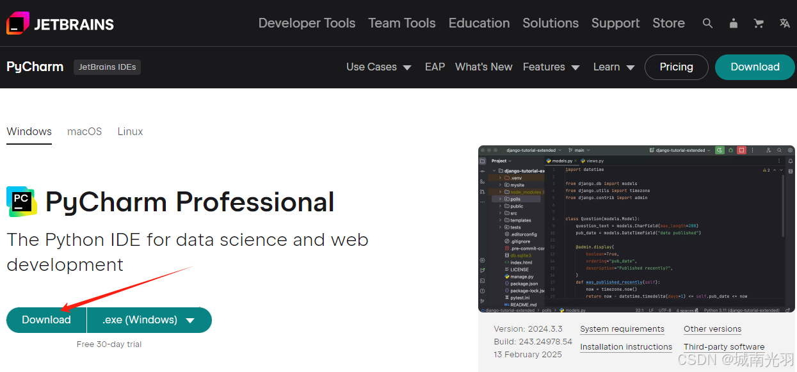Expand the Features dropdown
This screenshot has height=372, width=797.
click(551, 67)
